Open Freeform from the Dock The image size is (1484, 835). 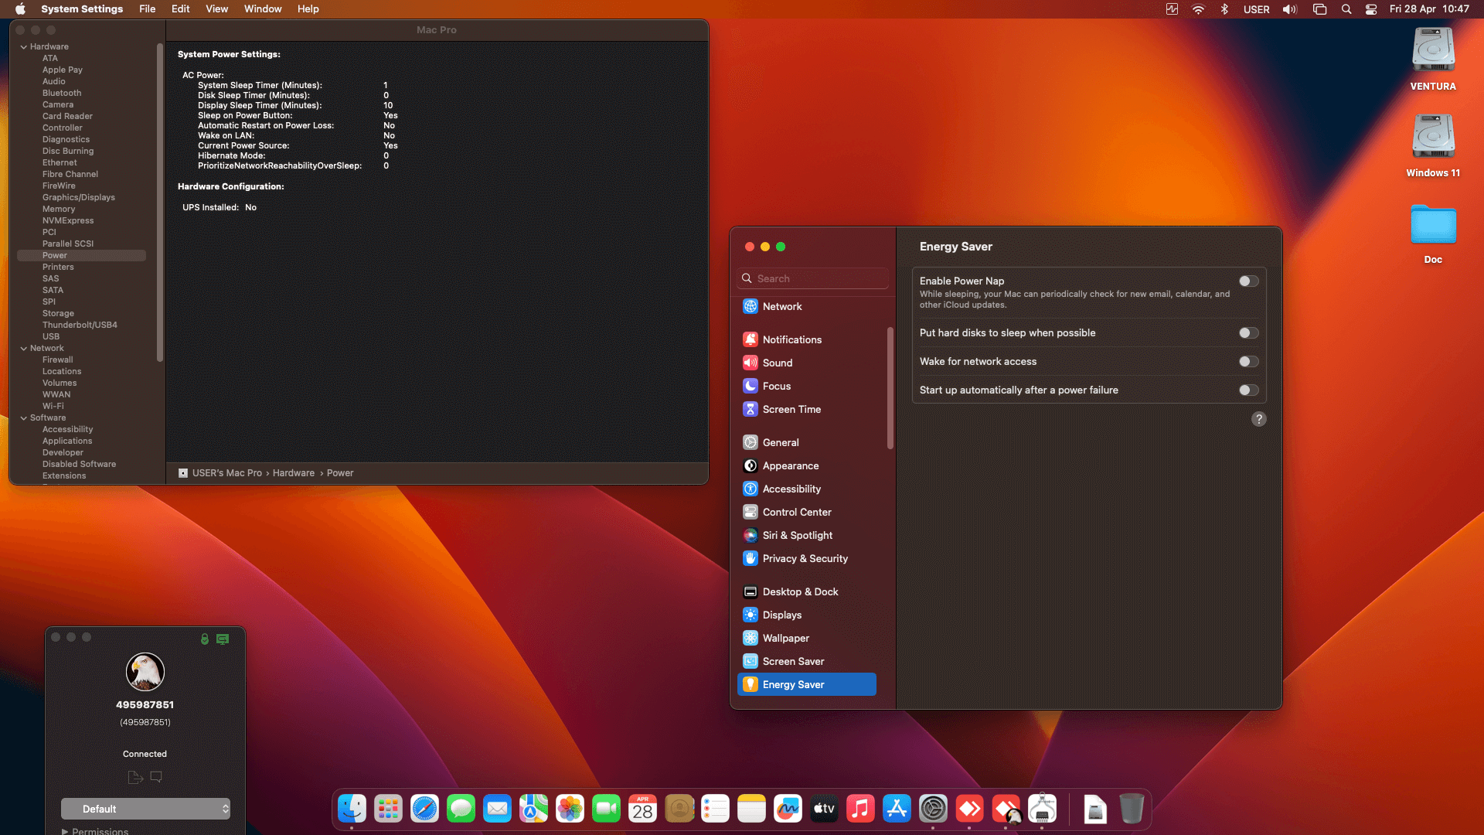788,809
